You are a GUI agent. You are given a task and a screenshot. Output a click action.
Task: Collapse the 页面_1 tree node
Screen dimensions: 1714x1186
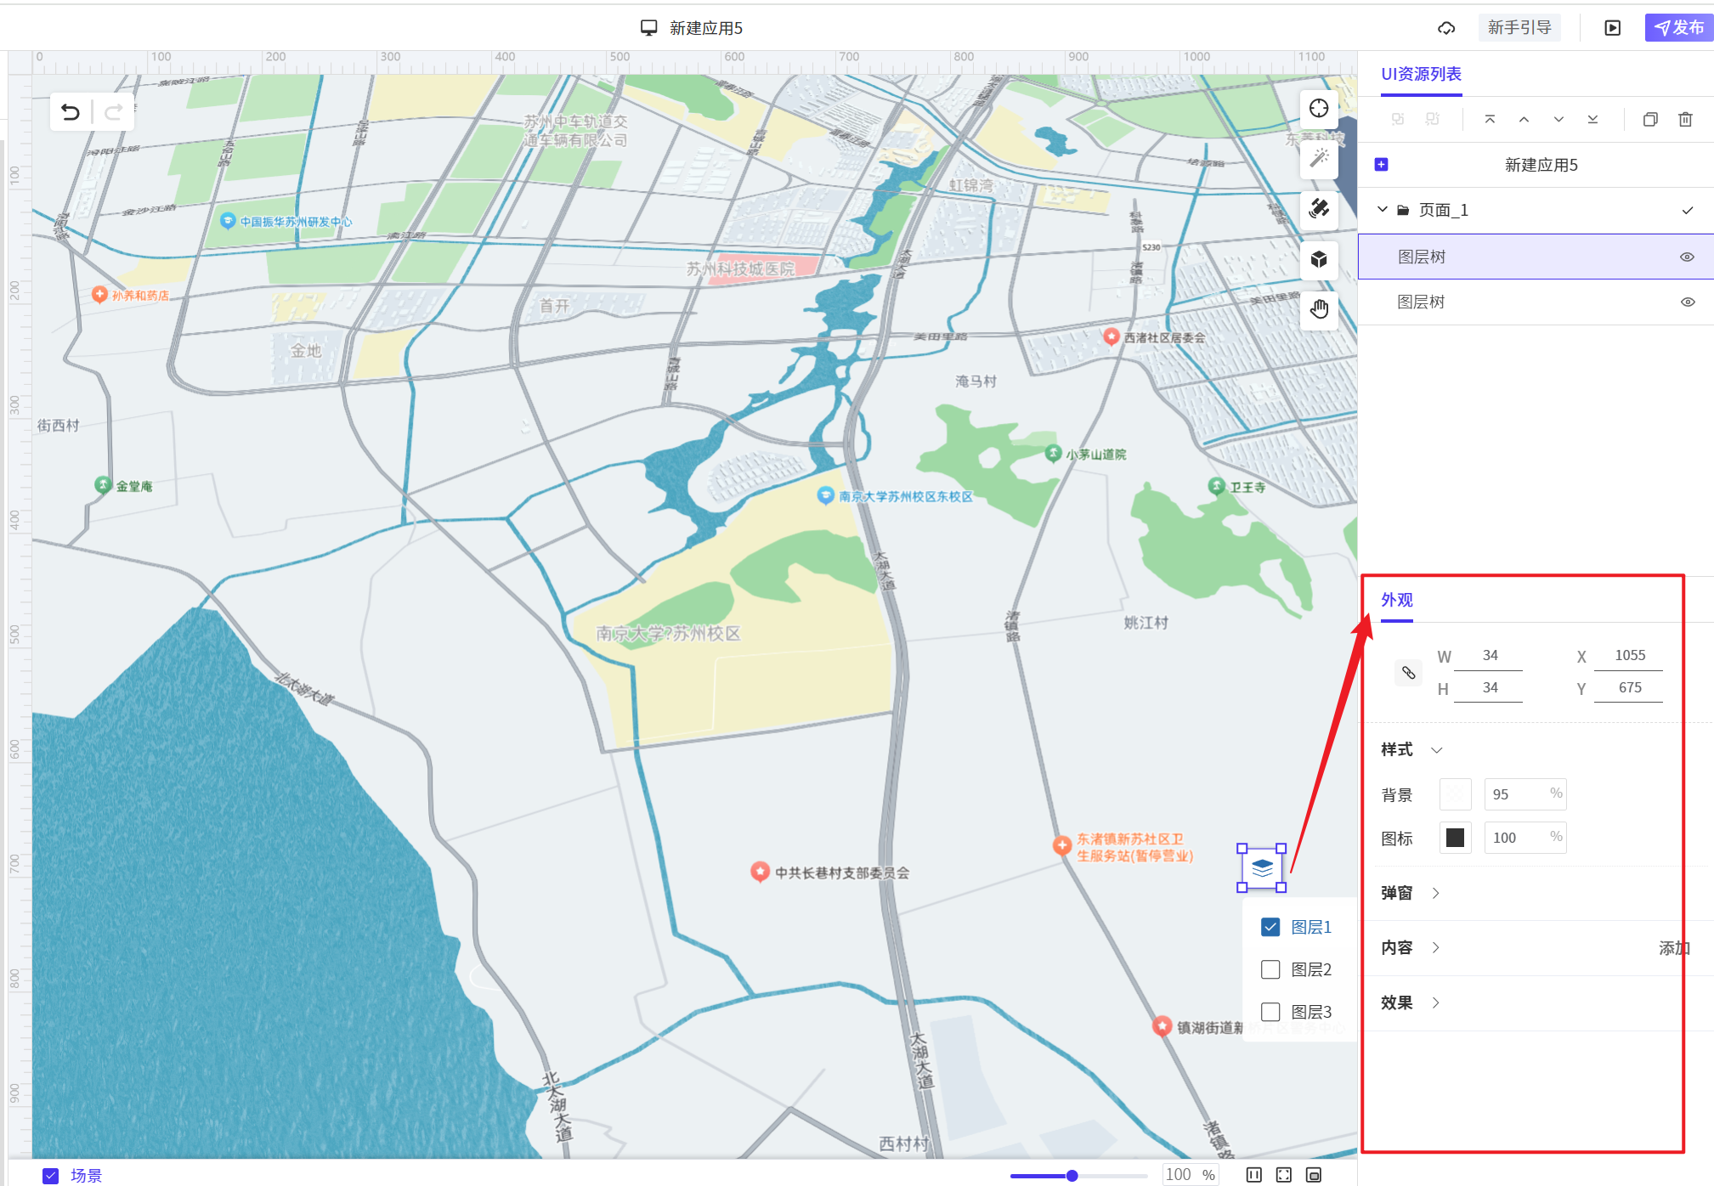tap(1383, 209)
